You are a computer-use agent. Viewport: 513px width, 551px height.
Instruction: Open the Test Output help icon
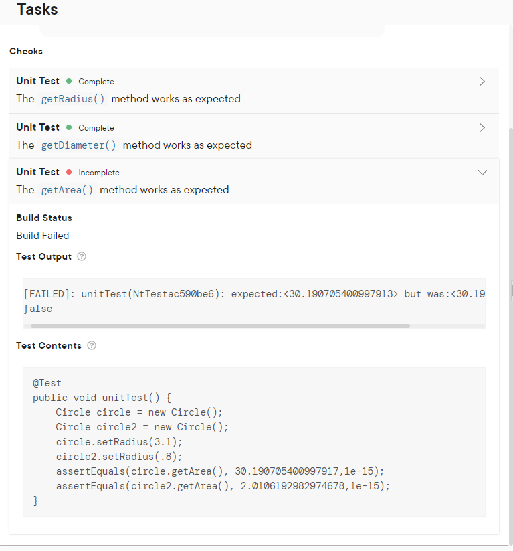(82, 256)
